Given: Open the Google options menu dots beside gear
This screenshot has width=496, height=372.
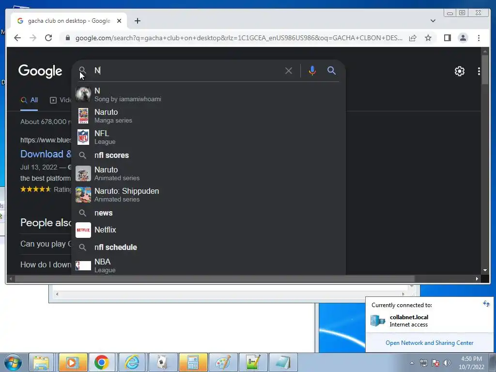Looking at the screenshot, I should point(479,71).
